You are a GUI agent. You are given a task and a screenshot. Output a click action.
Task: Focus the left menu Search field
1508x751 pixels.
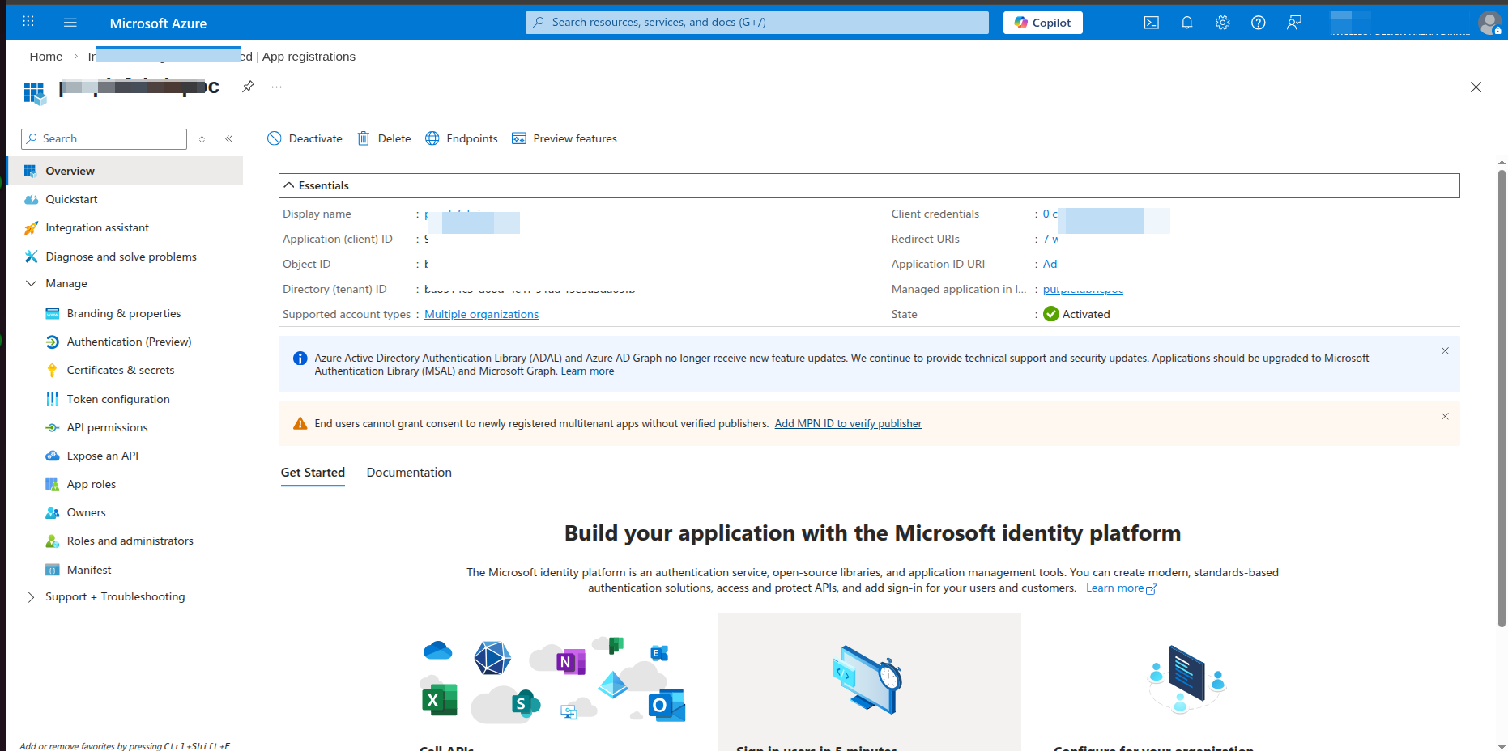pos(104,139)
